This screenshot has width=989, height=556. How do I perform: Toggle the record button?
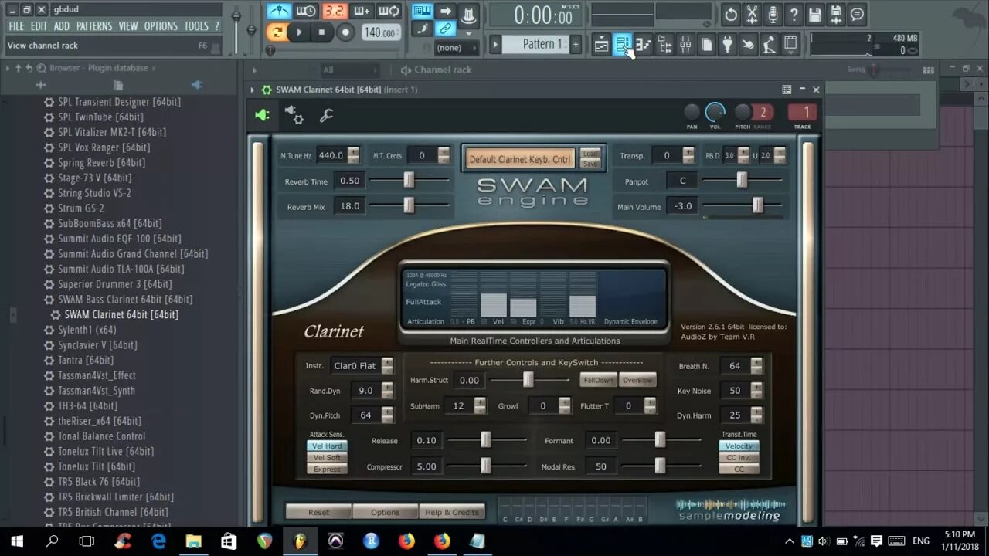point(345,32)
